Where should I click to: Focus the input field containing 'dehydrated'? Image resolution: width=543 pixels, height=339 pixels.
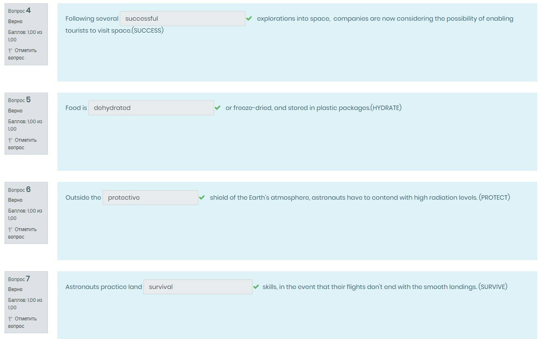(151, 108)
